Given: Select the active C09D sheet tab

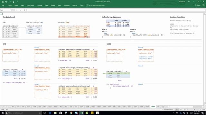Looking at the screenshot, I should 153,107.
